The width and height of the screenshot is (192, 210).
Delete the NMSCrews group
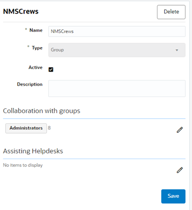pyautogui.click(x=171, y=12)
